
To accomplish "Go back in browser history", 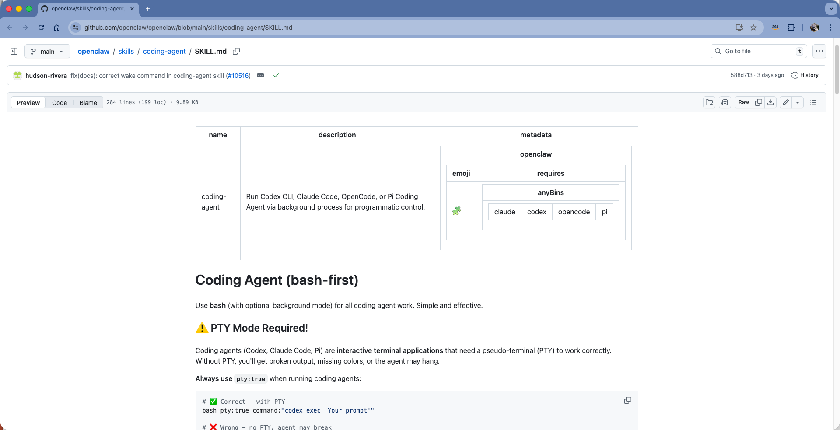I will coord(10,28).
